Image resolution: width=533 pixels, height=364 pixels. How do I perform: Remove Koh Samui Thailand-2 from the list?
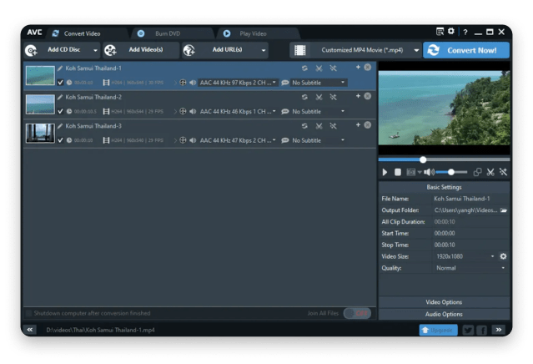click(x=368, y=96)
